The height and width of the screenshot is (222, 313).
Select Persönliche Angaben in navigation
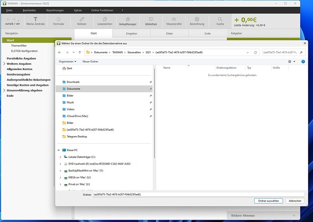point(21,58)
